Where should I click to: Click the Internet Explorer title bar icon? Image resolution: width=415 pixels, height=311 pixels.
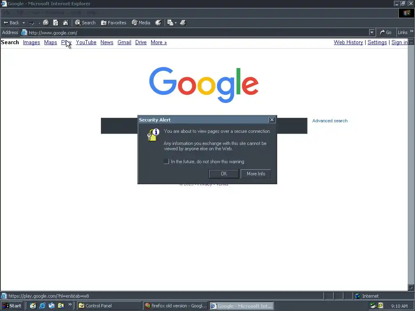[x=4, y=4]
